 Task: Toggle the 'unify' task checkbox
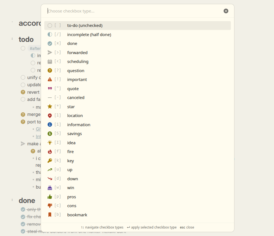coord(23,77)
